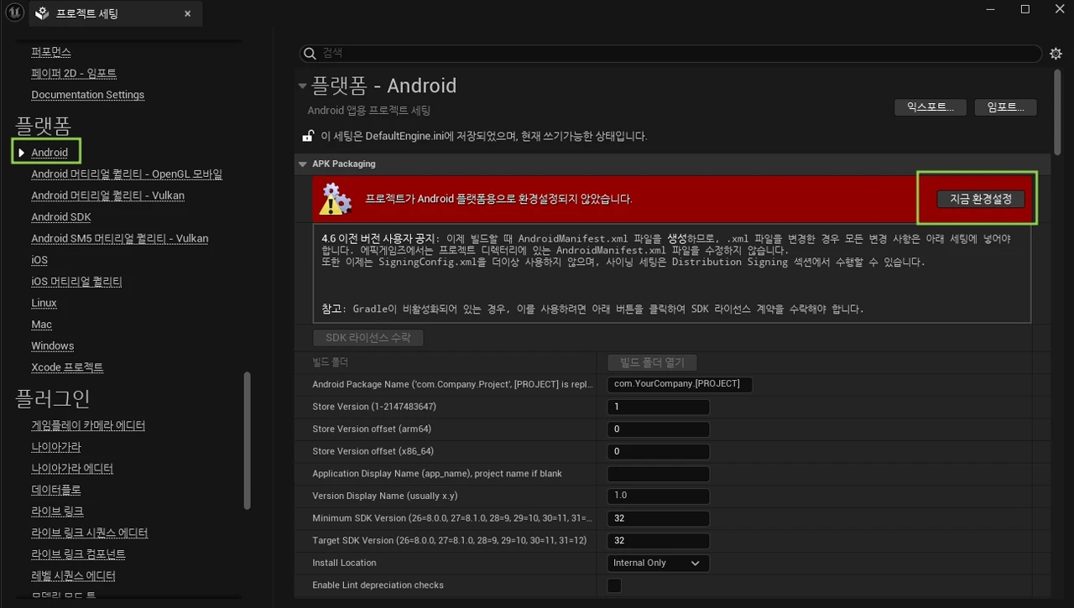The width and height of the screenshot is (1074, 608).
Task: Enable Lint depreciation checks
Action: pos(614,585)
